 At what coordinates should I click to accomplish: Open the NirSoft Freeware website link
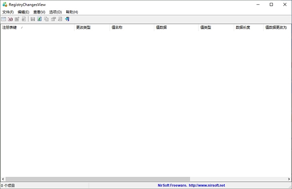pyautogui.click(x=191, y=185)
